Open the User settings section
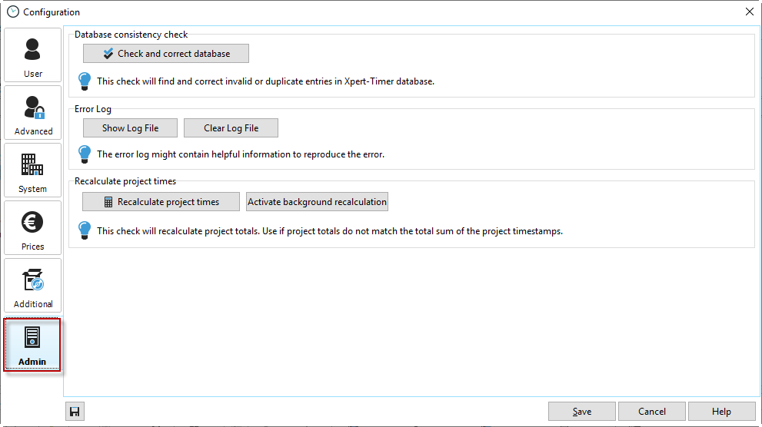 (x=32, y=55)
